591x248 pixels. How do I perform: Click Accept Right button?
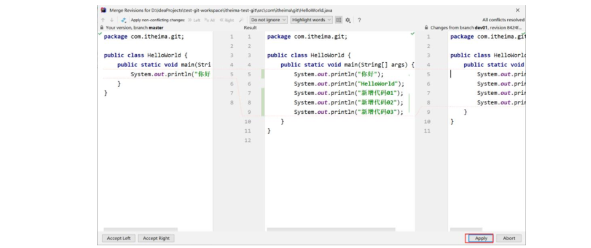pos(156,238)
